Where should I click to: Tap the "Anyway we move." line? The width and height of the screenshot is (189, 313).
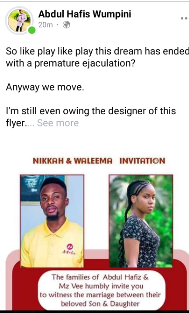45,87
